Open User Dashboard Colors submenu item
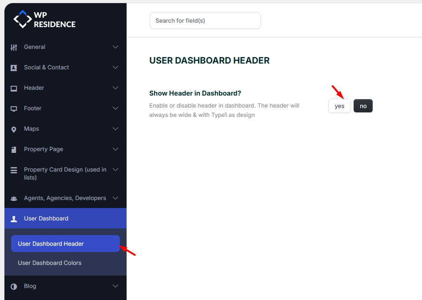This screenshot has height=300, width=422. point(50,263)
